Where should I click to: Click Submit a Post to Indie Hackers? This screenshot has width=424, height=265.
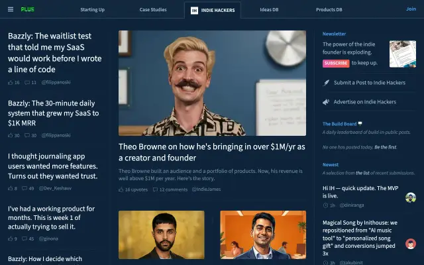pyautogui.click(x=370, y=83)
